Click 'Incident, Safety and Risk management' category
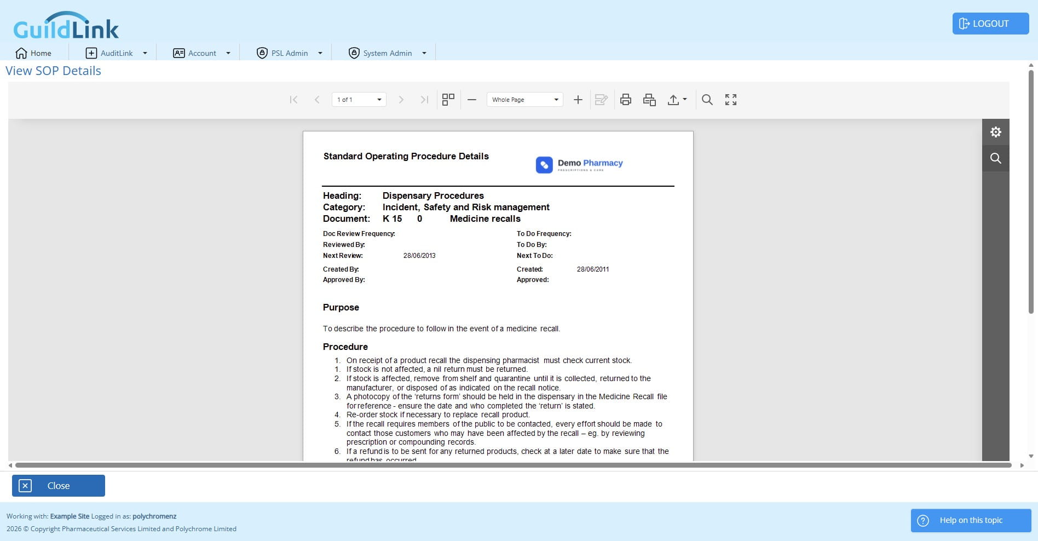This screenshot has width=1038, height=541. 466,207
